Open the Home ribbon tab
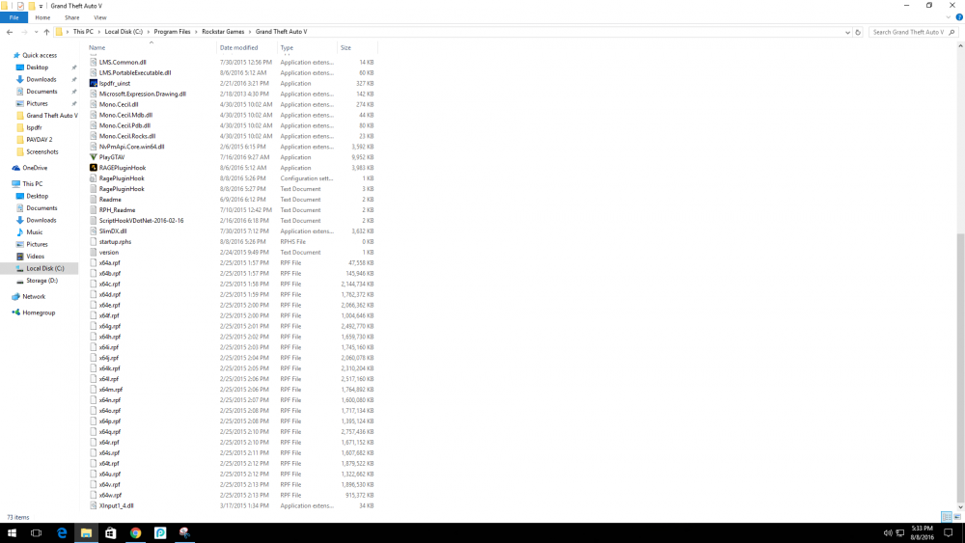This screenshot has height=543, width=965. click(x=42, y=17)
